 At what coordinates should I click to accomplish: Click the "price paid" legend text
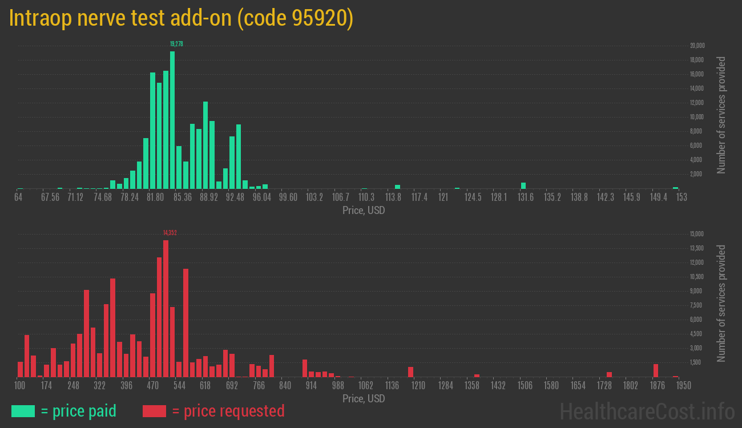click(x=79, y=411)
